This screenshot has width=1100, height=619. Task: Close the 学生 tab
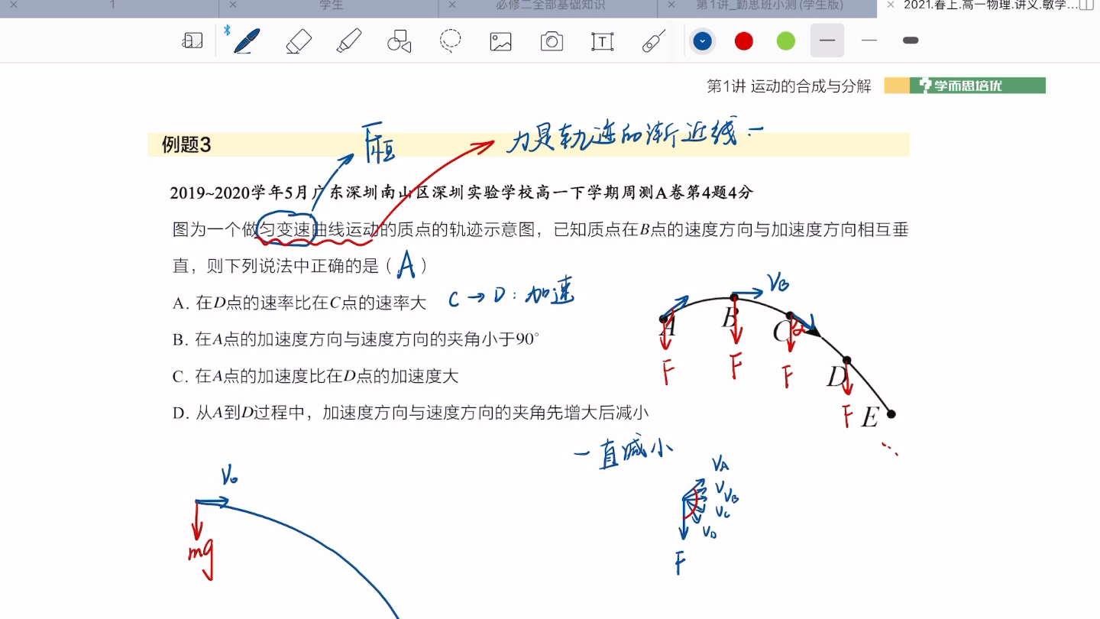click(x=232, y=5)
